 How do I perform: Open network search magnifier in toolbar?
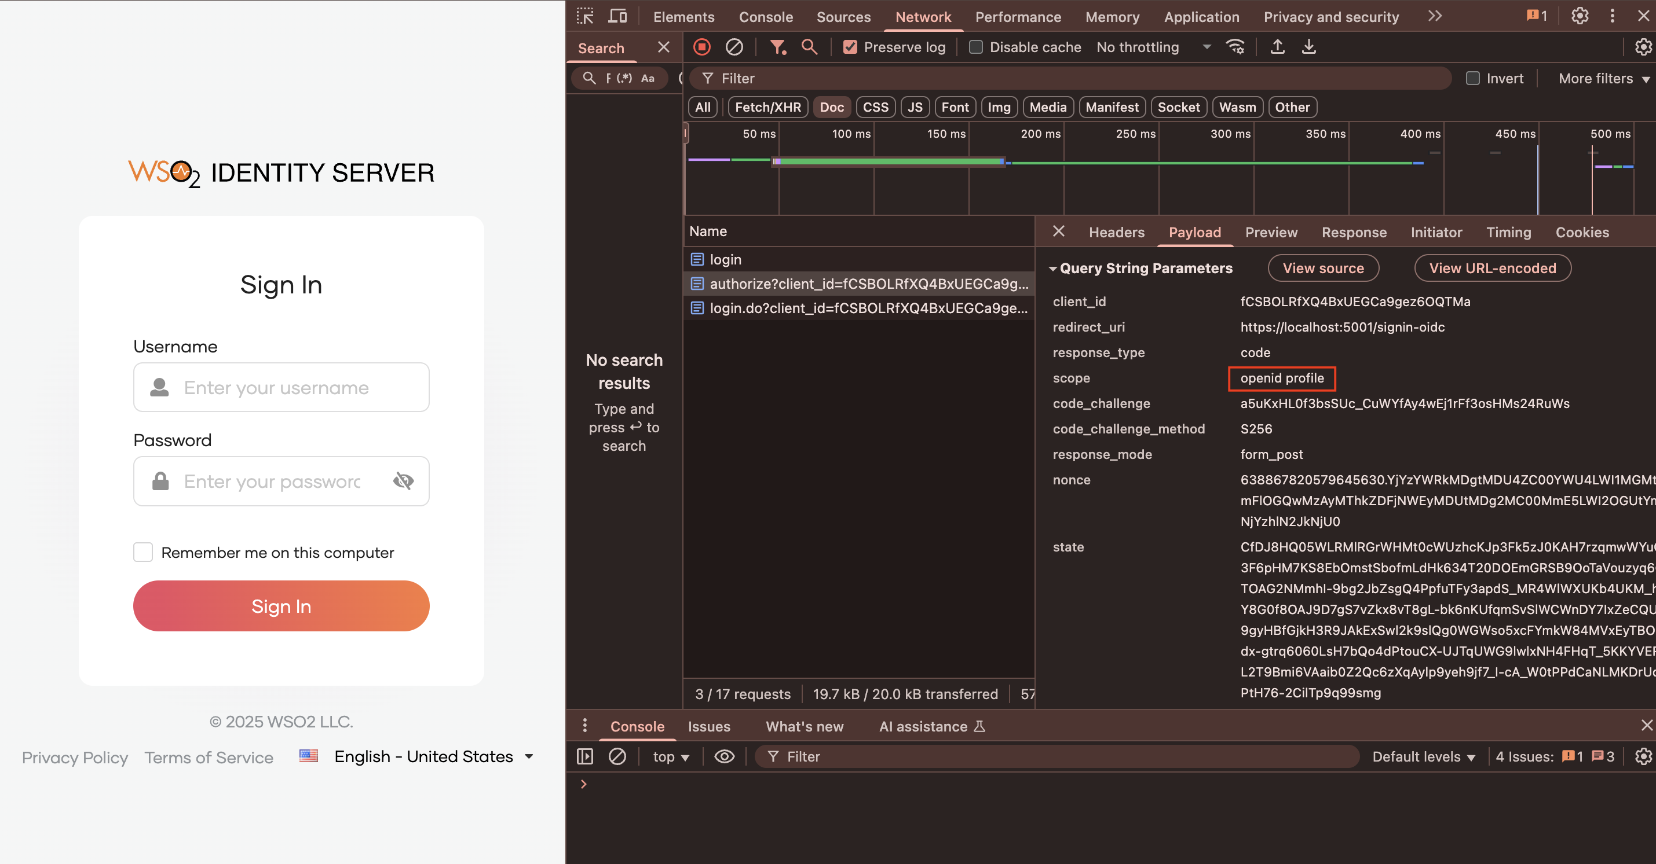pyautogui.click(x=809, y=47)
